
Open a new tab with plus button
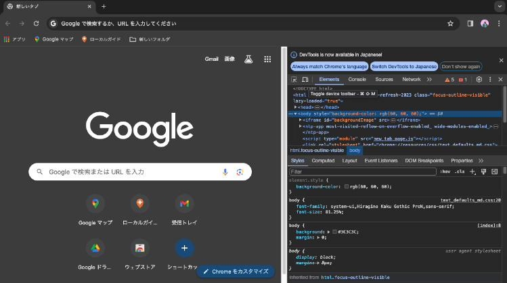coord(104,7)
